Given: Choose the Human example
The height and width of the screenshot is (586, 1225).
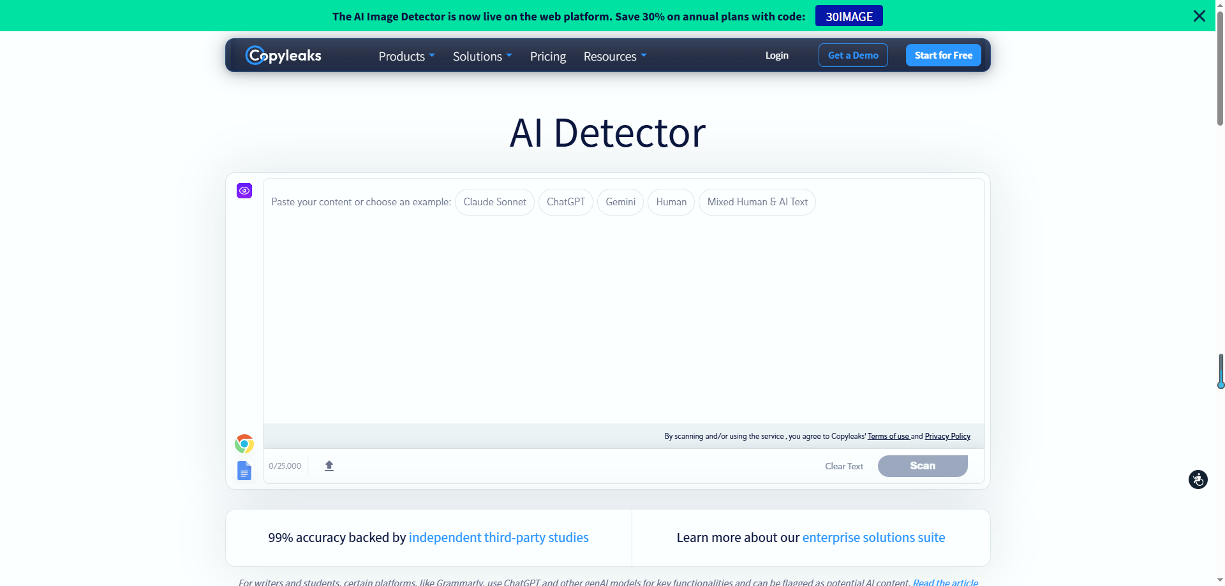Looking at the screenshot, I should (671, 202).
